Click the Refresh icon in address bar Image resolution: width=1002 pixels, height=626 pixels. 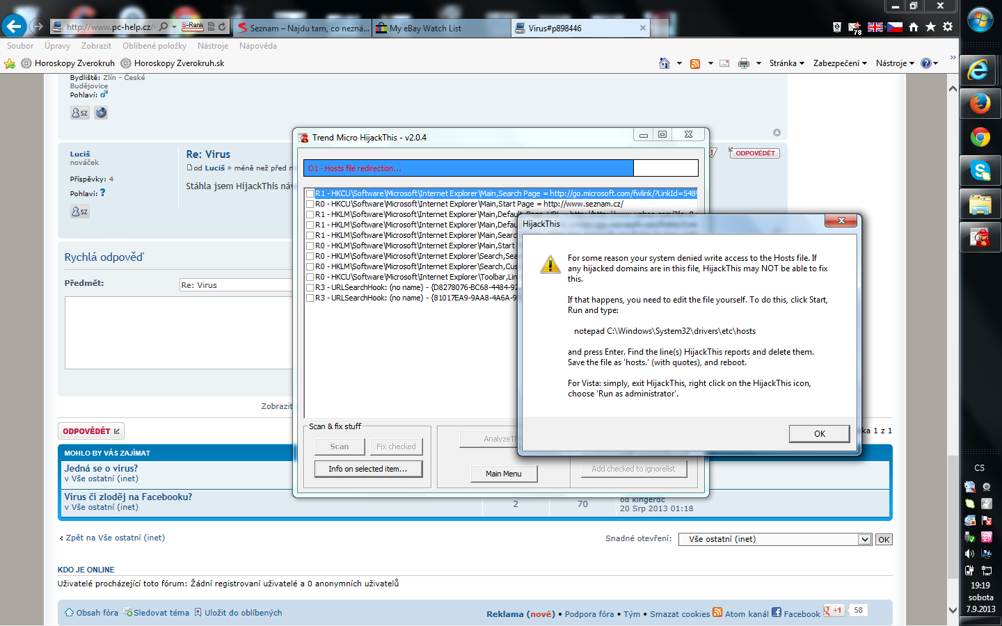pos(222,27)
